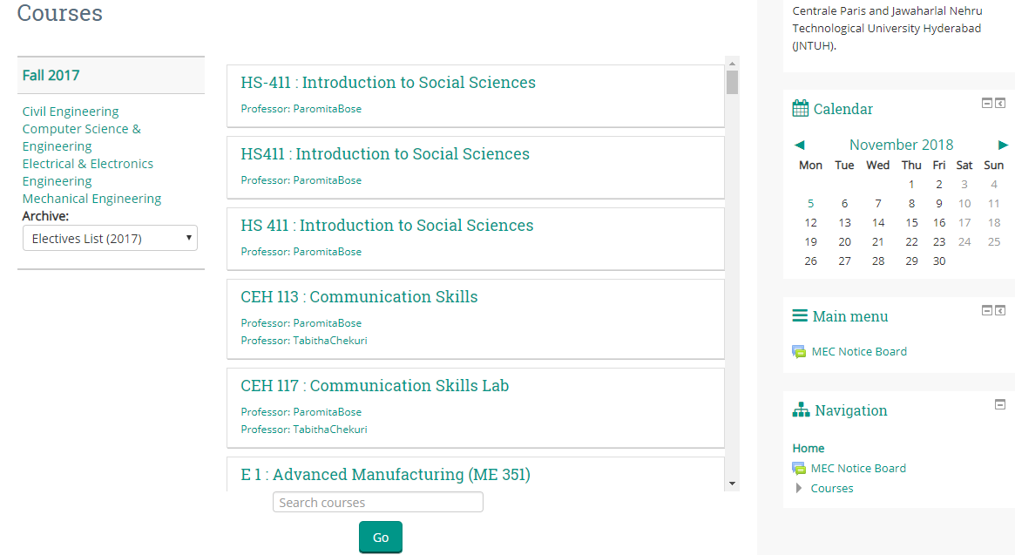
Task: Go to next month in calendar
Action: click(x=1003, y=145)
